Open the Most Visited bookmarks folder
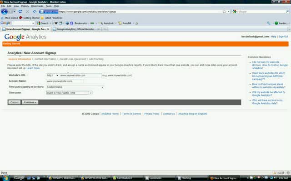The image size is (291, 181). point(10,18)
